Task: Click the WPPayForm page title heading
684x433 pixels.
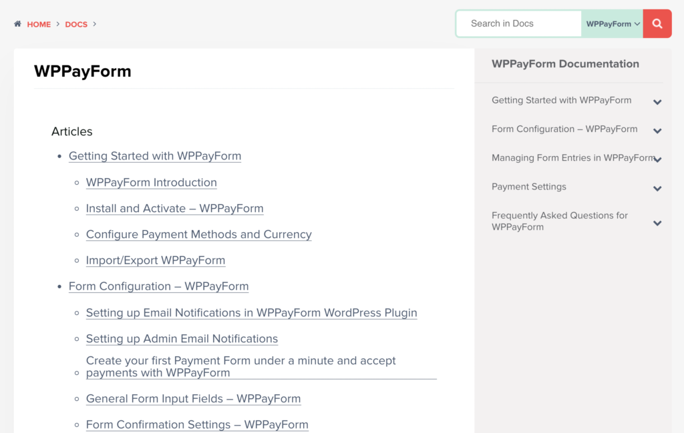Action: [82, 71]
